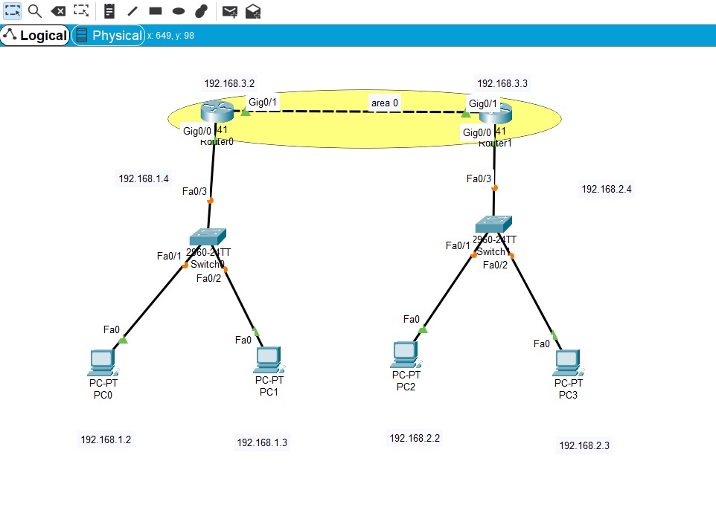Select the Draw Rectangle tool
The height and width of the screenshot is (522, 716).
coord(156,11)
